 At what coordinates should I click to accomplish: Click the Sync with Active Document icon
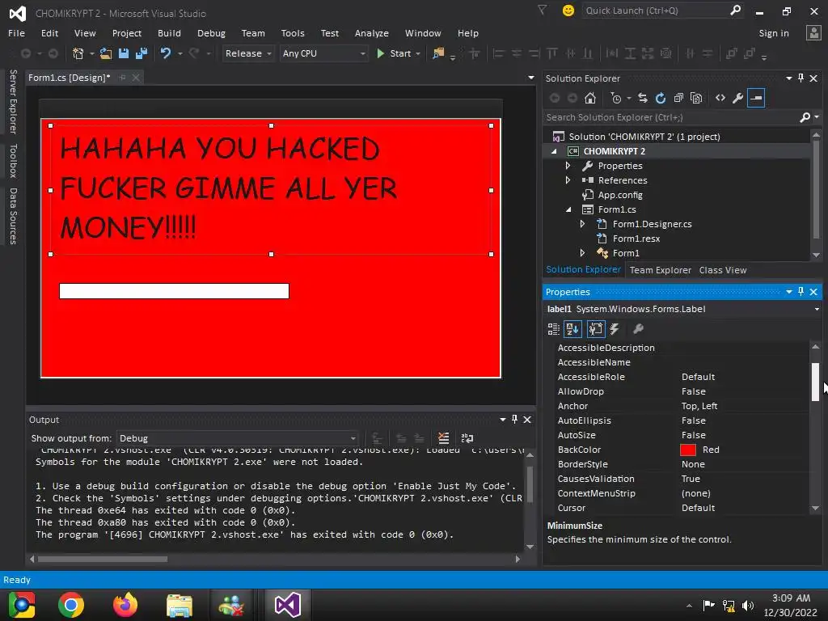[643, 98]
